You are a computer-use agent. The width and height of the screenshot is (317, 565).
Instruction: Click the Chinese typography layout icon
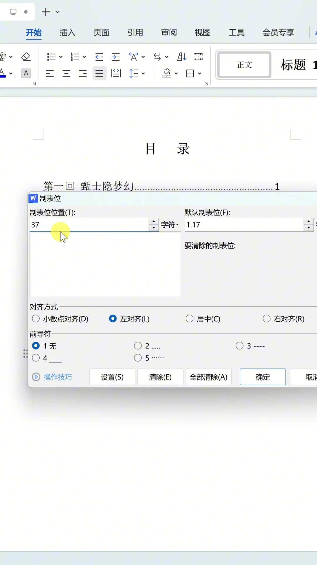coord(134,57)
